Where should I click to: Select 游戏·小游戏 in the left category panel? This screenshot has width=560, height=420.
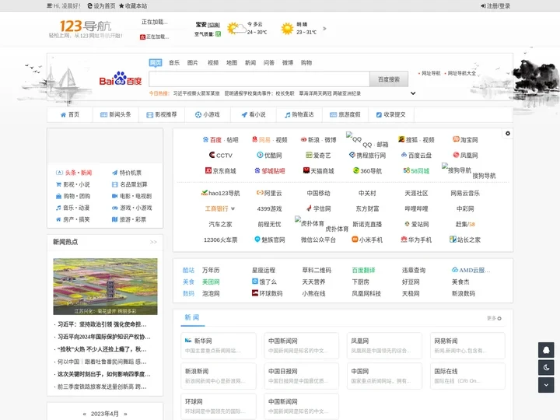[131, 208]
